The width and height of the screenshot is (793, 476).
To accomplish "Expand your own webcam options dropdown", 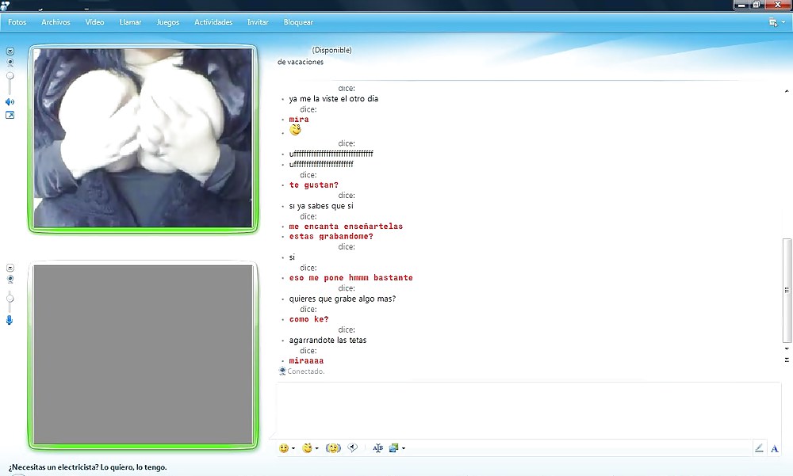I will (x=10, y=268).
